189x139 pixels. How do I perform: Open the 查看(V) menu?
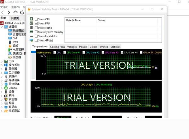coord(15,7)
